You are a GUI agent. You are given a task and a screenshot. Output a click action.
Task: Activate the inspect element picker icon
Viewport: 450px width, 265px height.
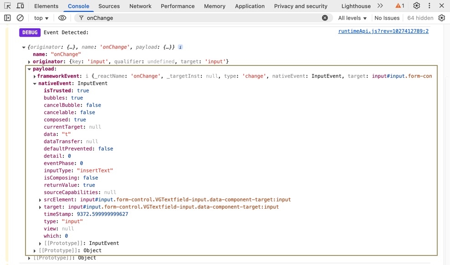coord(7,6)
